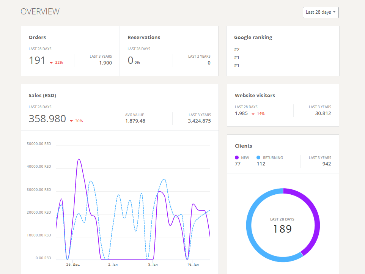This screenshot has width=365, height=274.
Task: Open the Reservations card heading
Action: click(x=144, y=38)
